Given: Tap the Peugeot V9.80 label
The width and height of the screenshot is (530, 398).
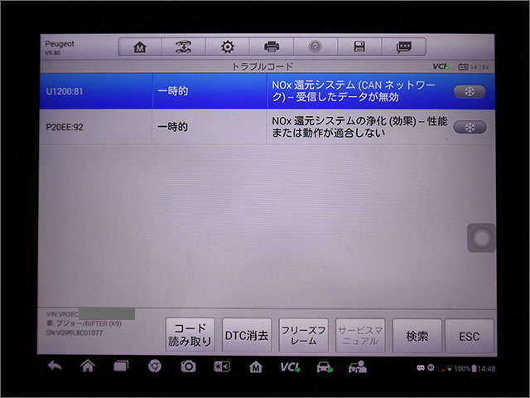Looking at the screenshot, I should pos(60,48).
